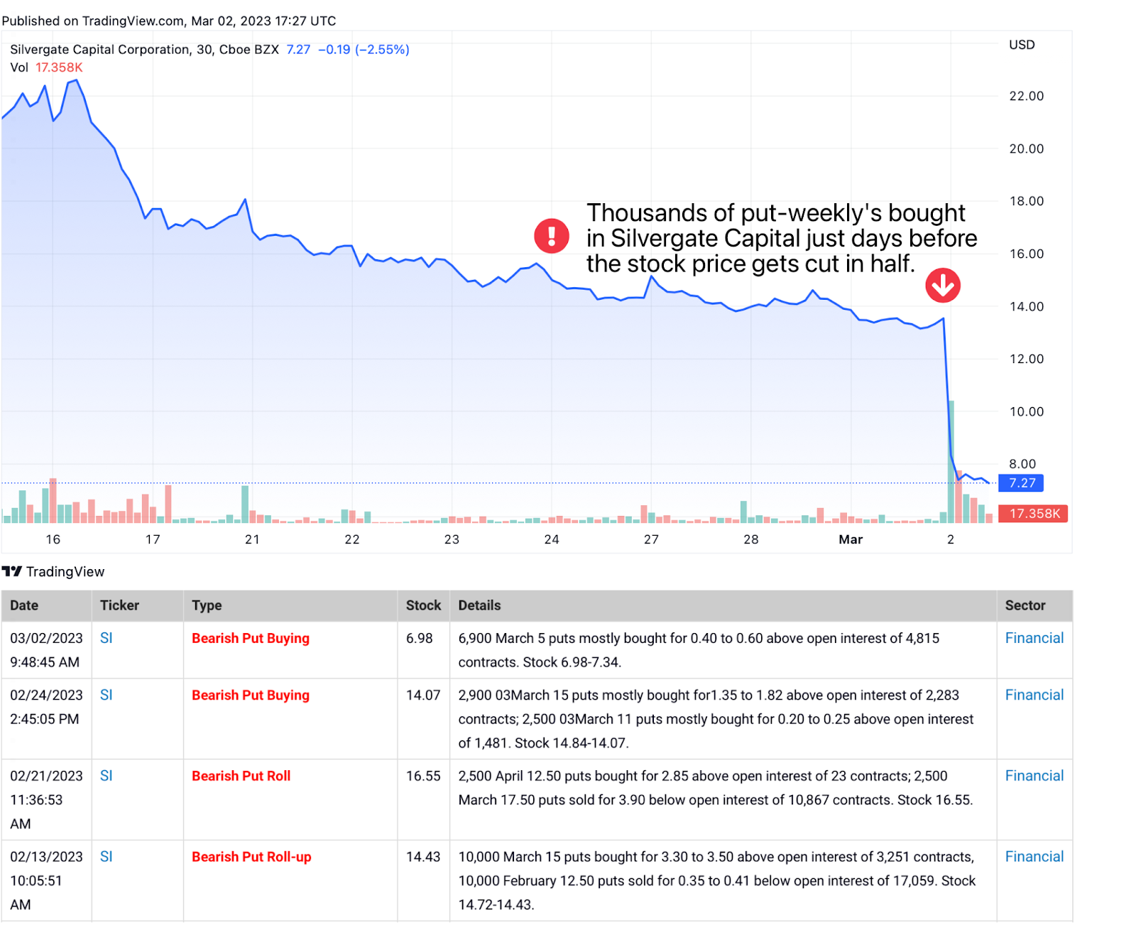1136x945 pixels.
Task: Click the −0.19 (−2.55%) price change in the legend
Action: point(364,50)
